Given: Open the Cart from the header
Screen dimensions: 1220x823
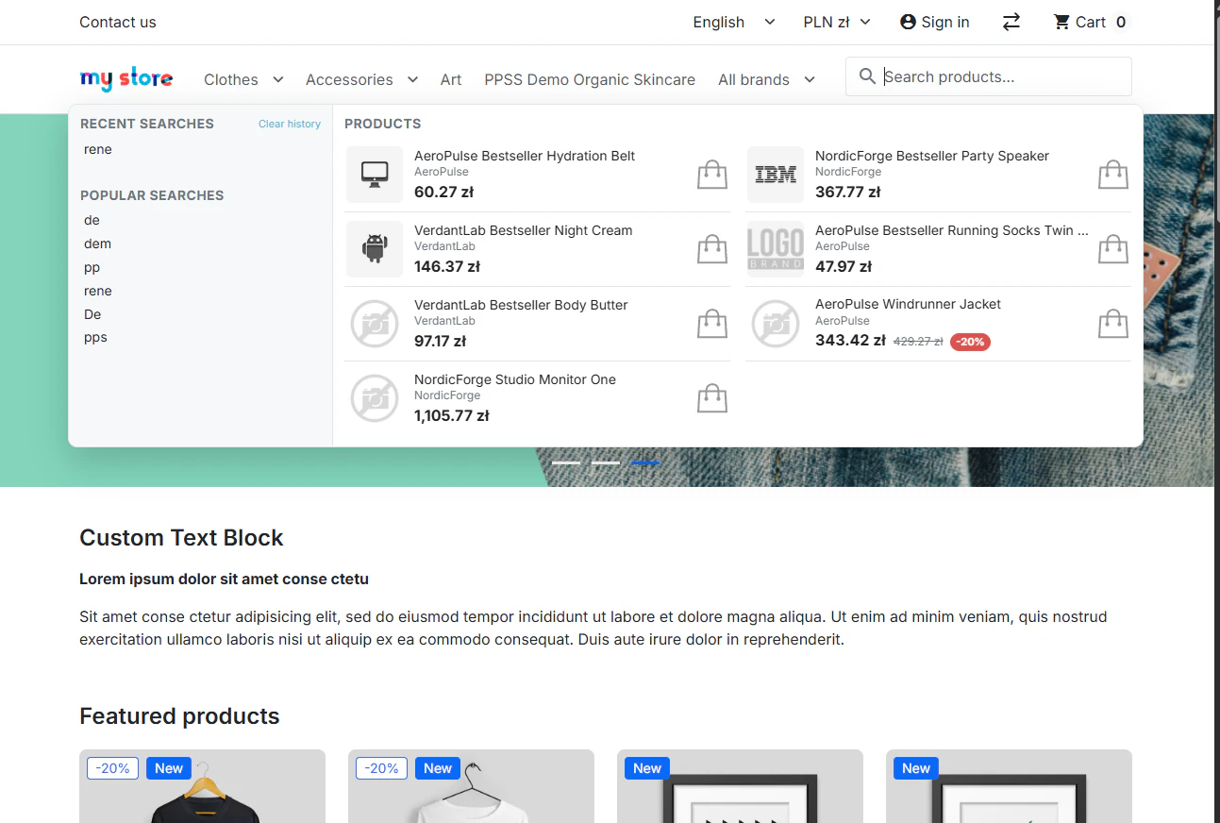Looking at the screenshot, I should coord(1091,22).
